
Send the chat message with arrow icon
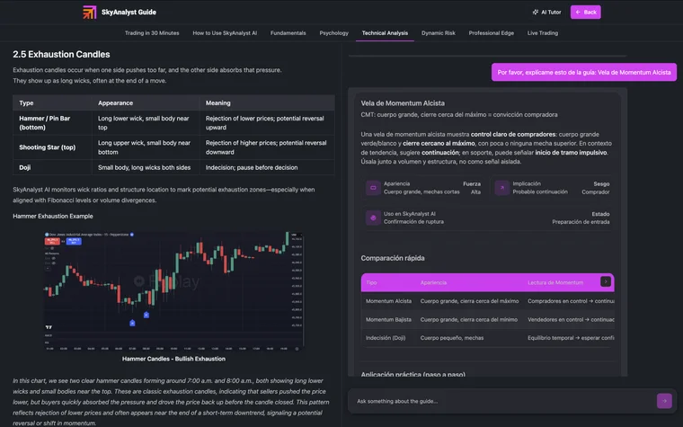[x=664, y=401]
